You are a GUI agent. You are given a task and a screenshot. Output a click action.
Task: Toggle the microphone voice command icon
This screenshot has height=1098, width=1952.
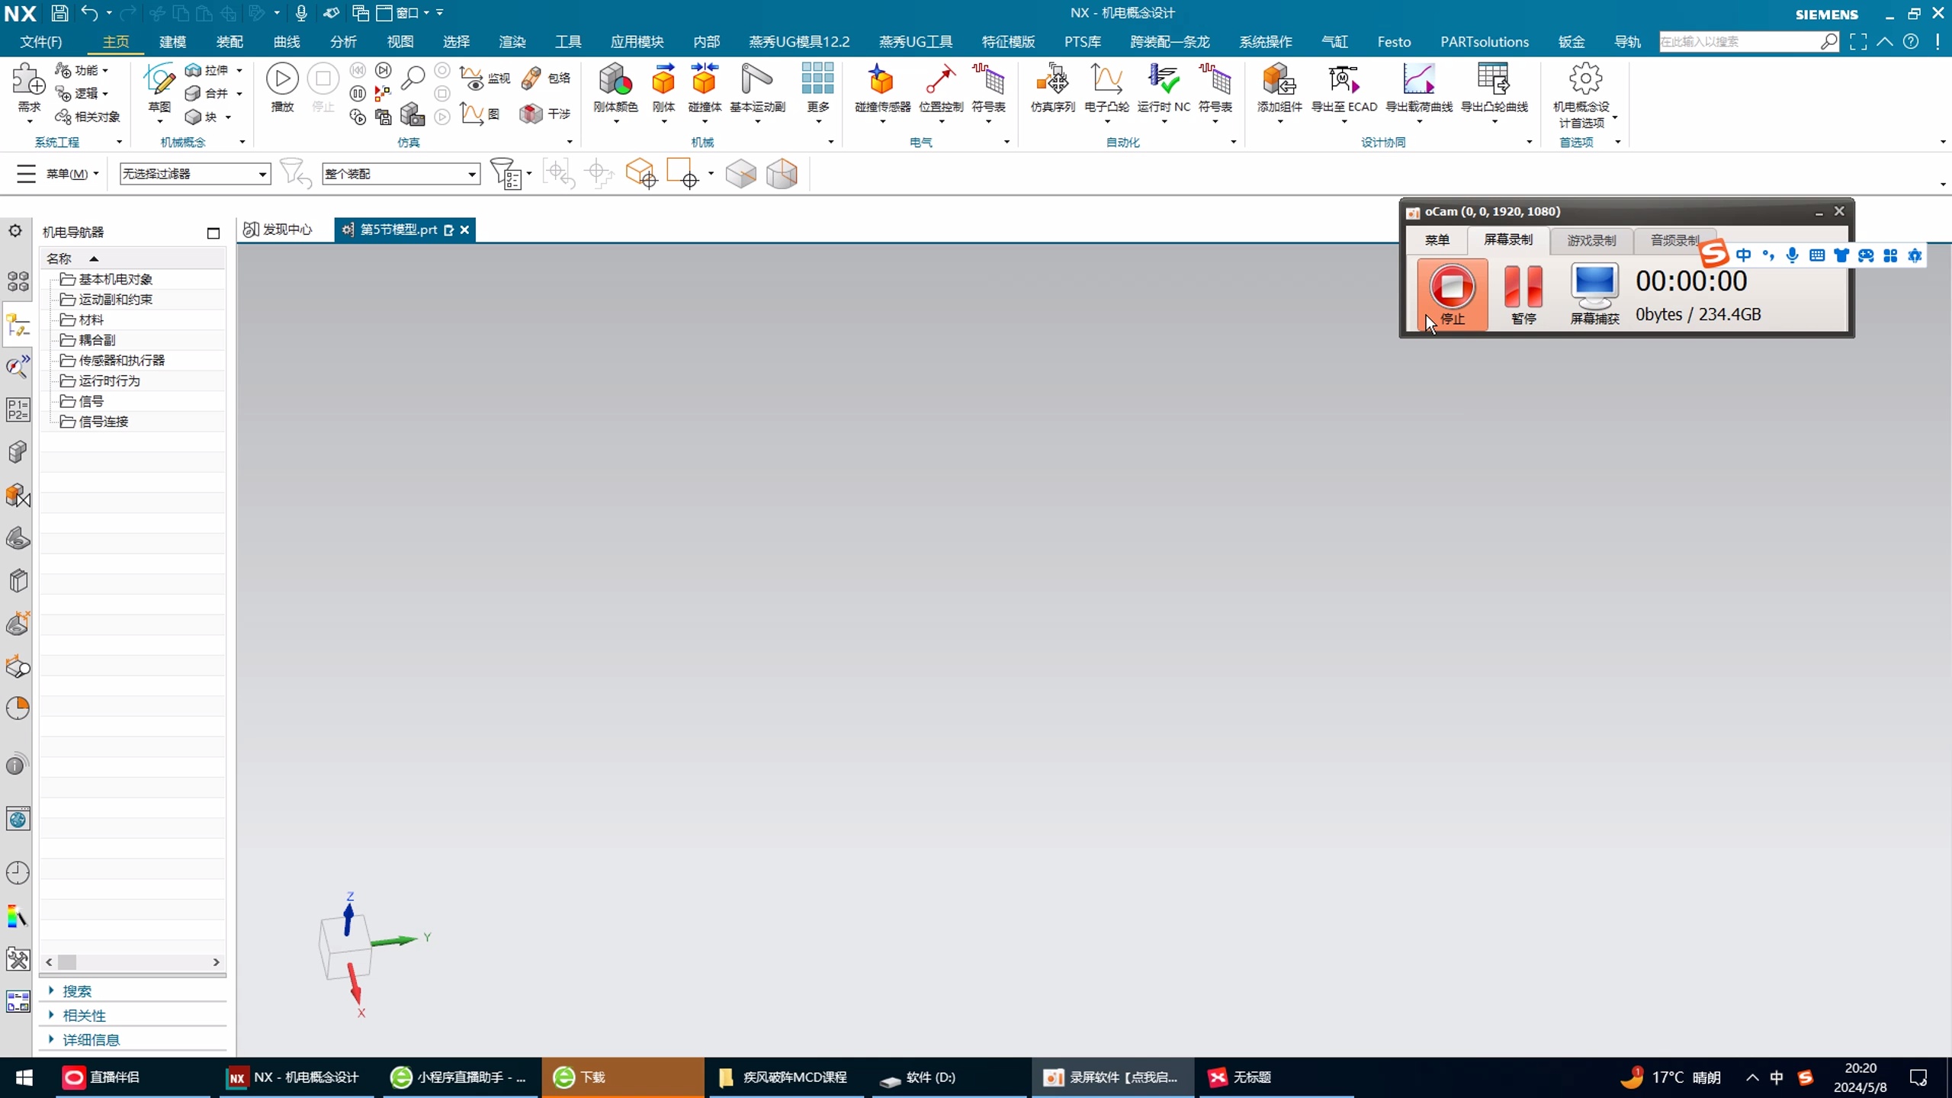click(301, 13)
